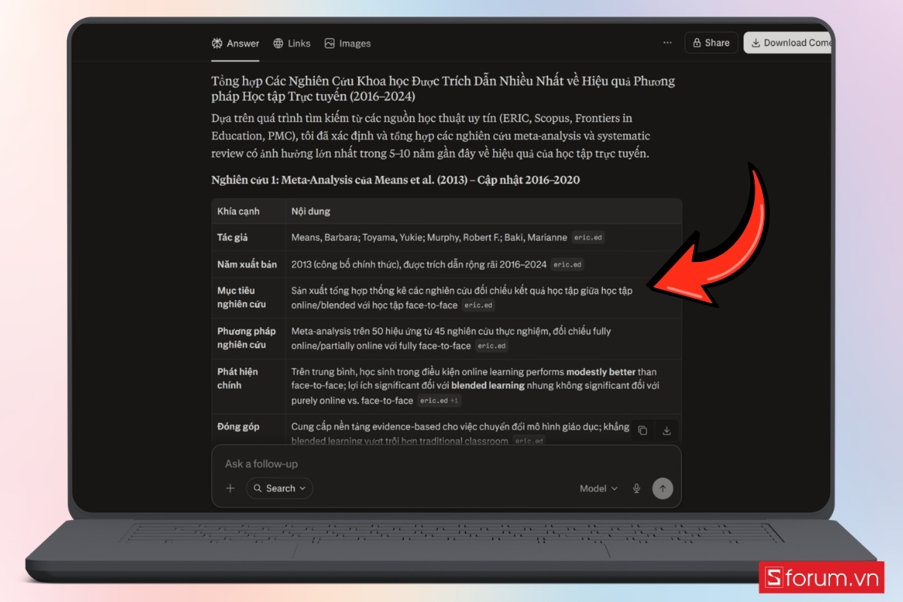Click the plus attach icon
The width and height of the screenshot is (903, 602).
pyautogui.click(x=230, y=488)
